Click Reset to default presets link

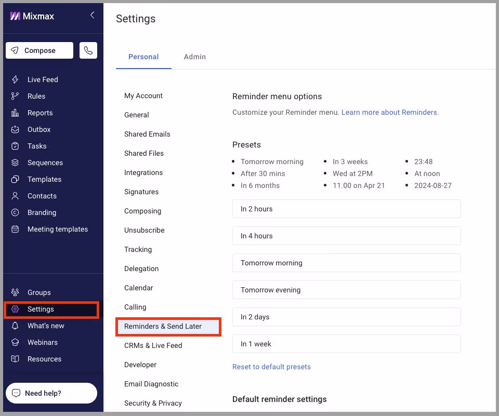point(271,367)
